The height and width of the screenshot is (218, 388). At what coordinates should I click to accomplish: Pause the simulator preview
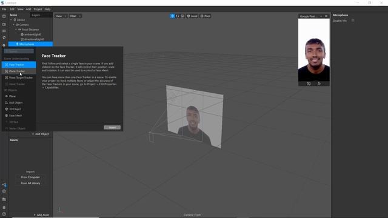tap(309, 84)
